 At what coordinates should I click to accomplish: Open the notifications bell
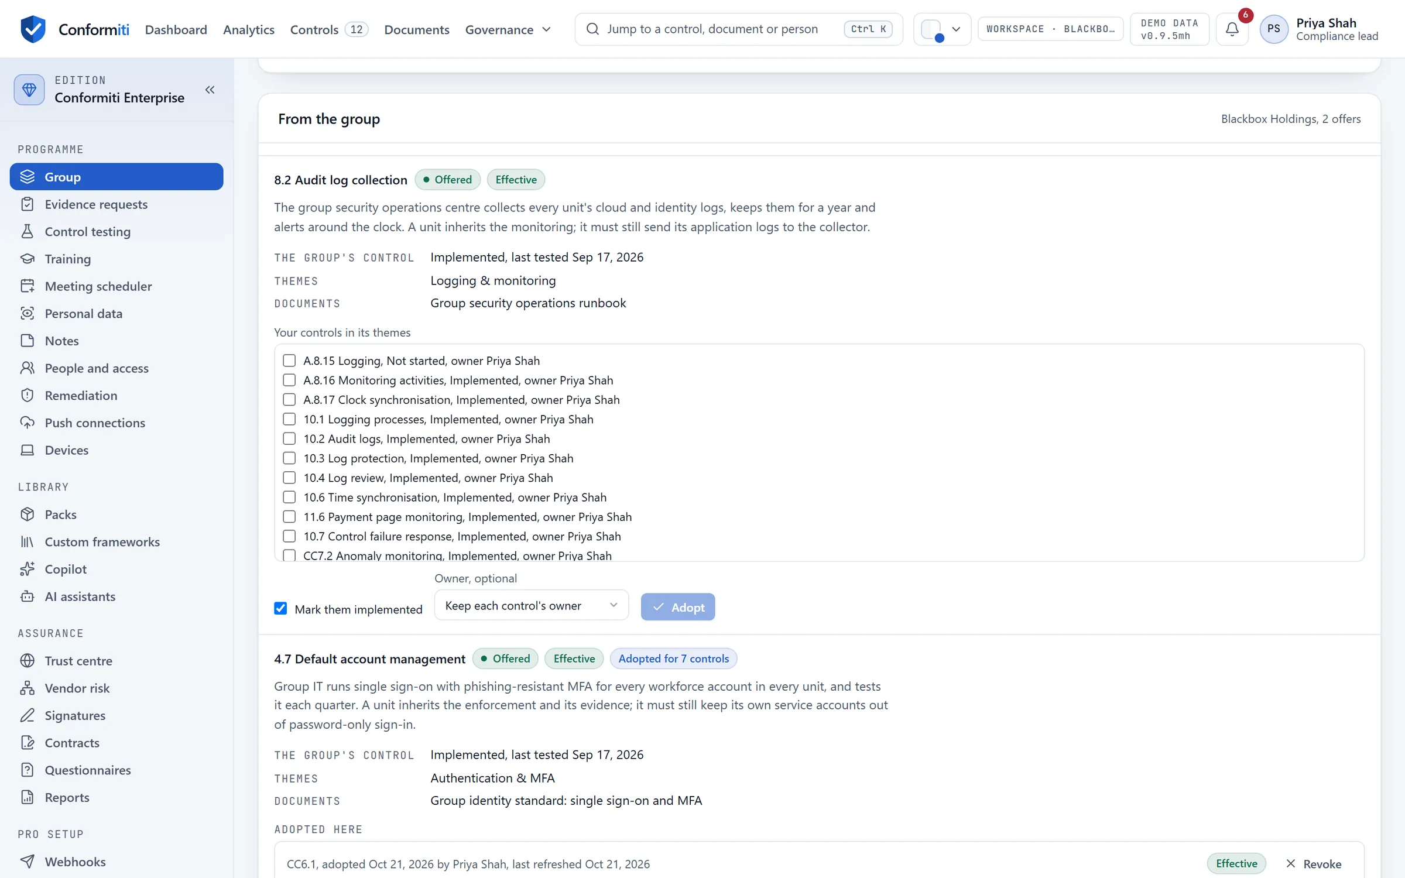click(1232, 29)
